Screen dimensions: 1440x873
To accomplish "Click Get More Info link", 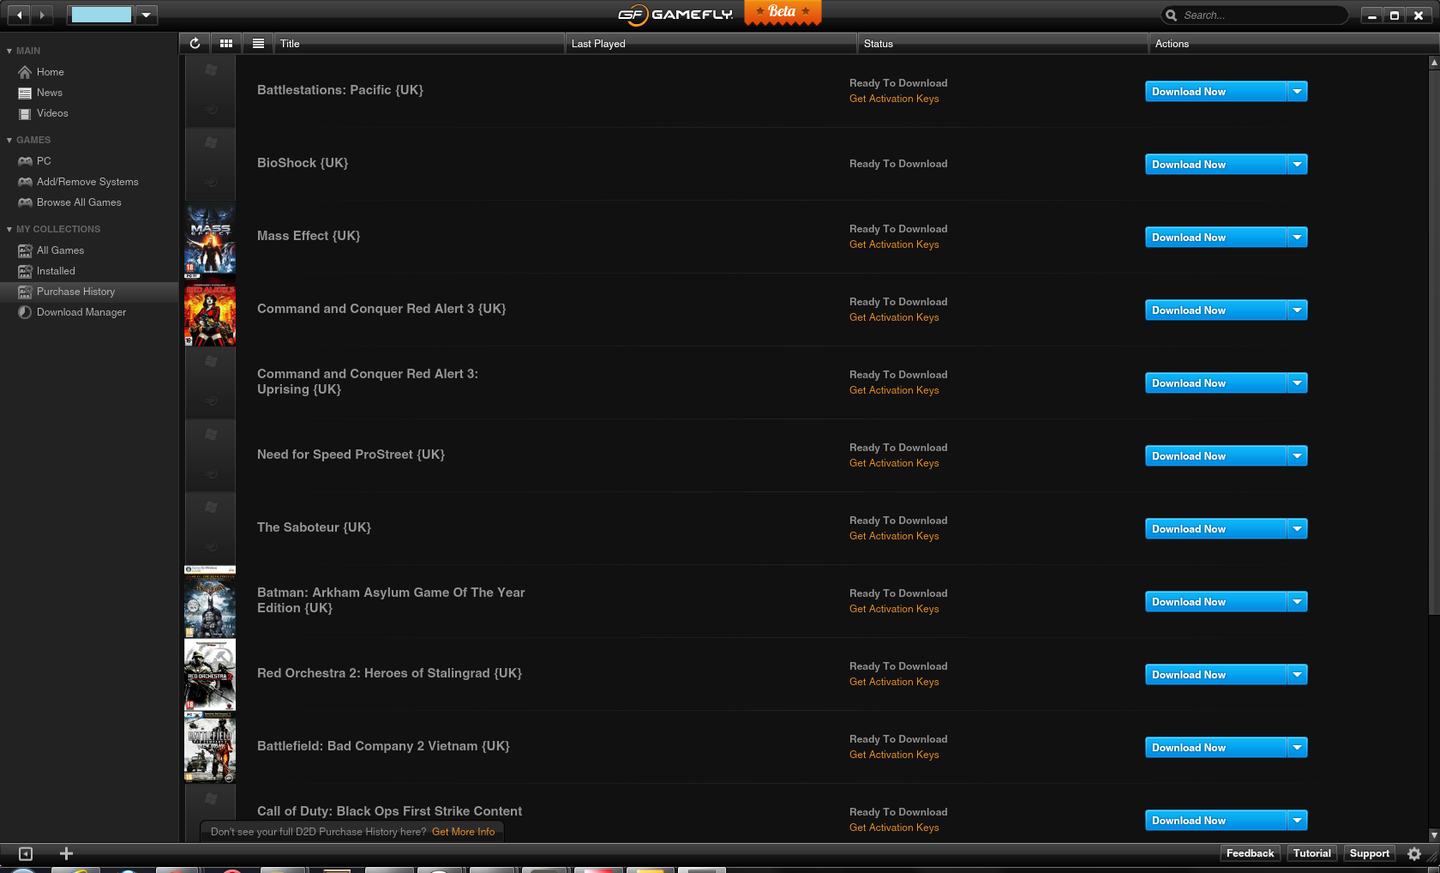I will (463, 832).
